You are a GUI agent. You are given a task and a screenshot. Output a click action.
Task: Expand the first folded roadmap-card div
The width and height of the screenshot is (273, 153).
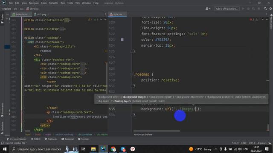82,64
